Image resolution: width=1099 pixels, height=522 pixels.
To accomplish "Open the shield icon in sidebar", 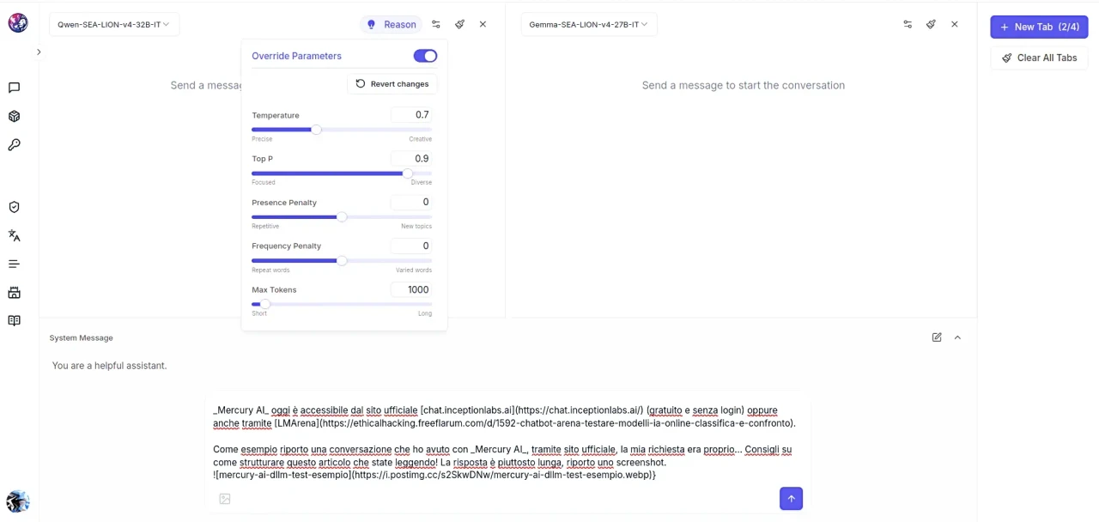I will click(14, 207).
